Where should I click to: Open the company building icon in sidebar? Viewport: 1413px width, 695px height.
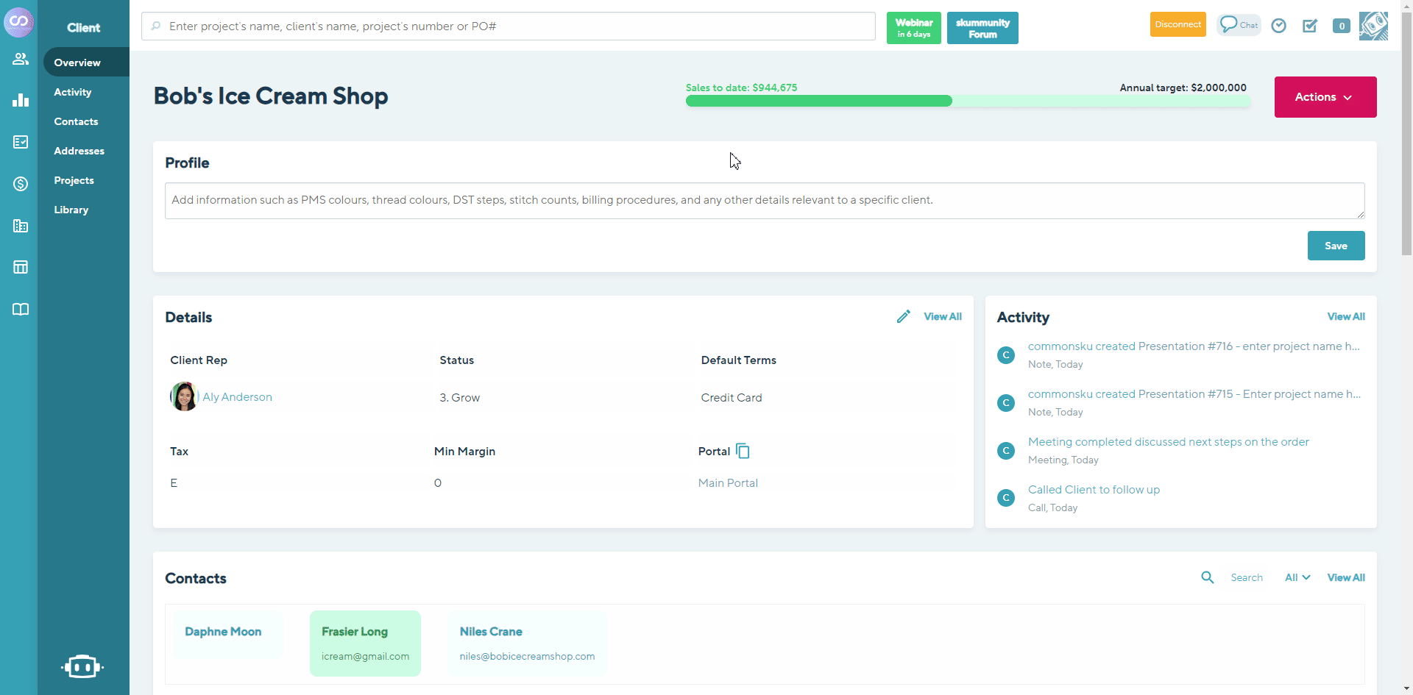[20, 226]
